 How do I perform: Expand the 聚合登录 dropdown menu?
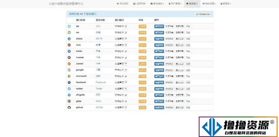[x=157, y=3]
